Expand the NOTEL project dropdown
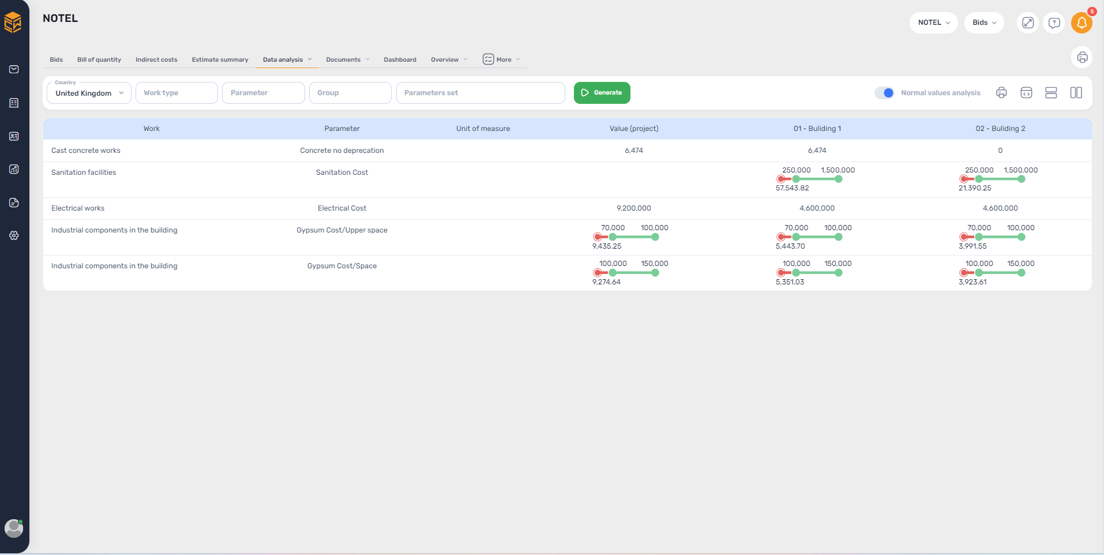The width and height of the screenshot is (1104, 555). point(933,22)
